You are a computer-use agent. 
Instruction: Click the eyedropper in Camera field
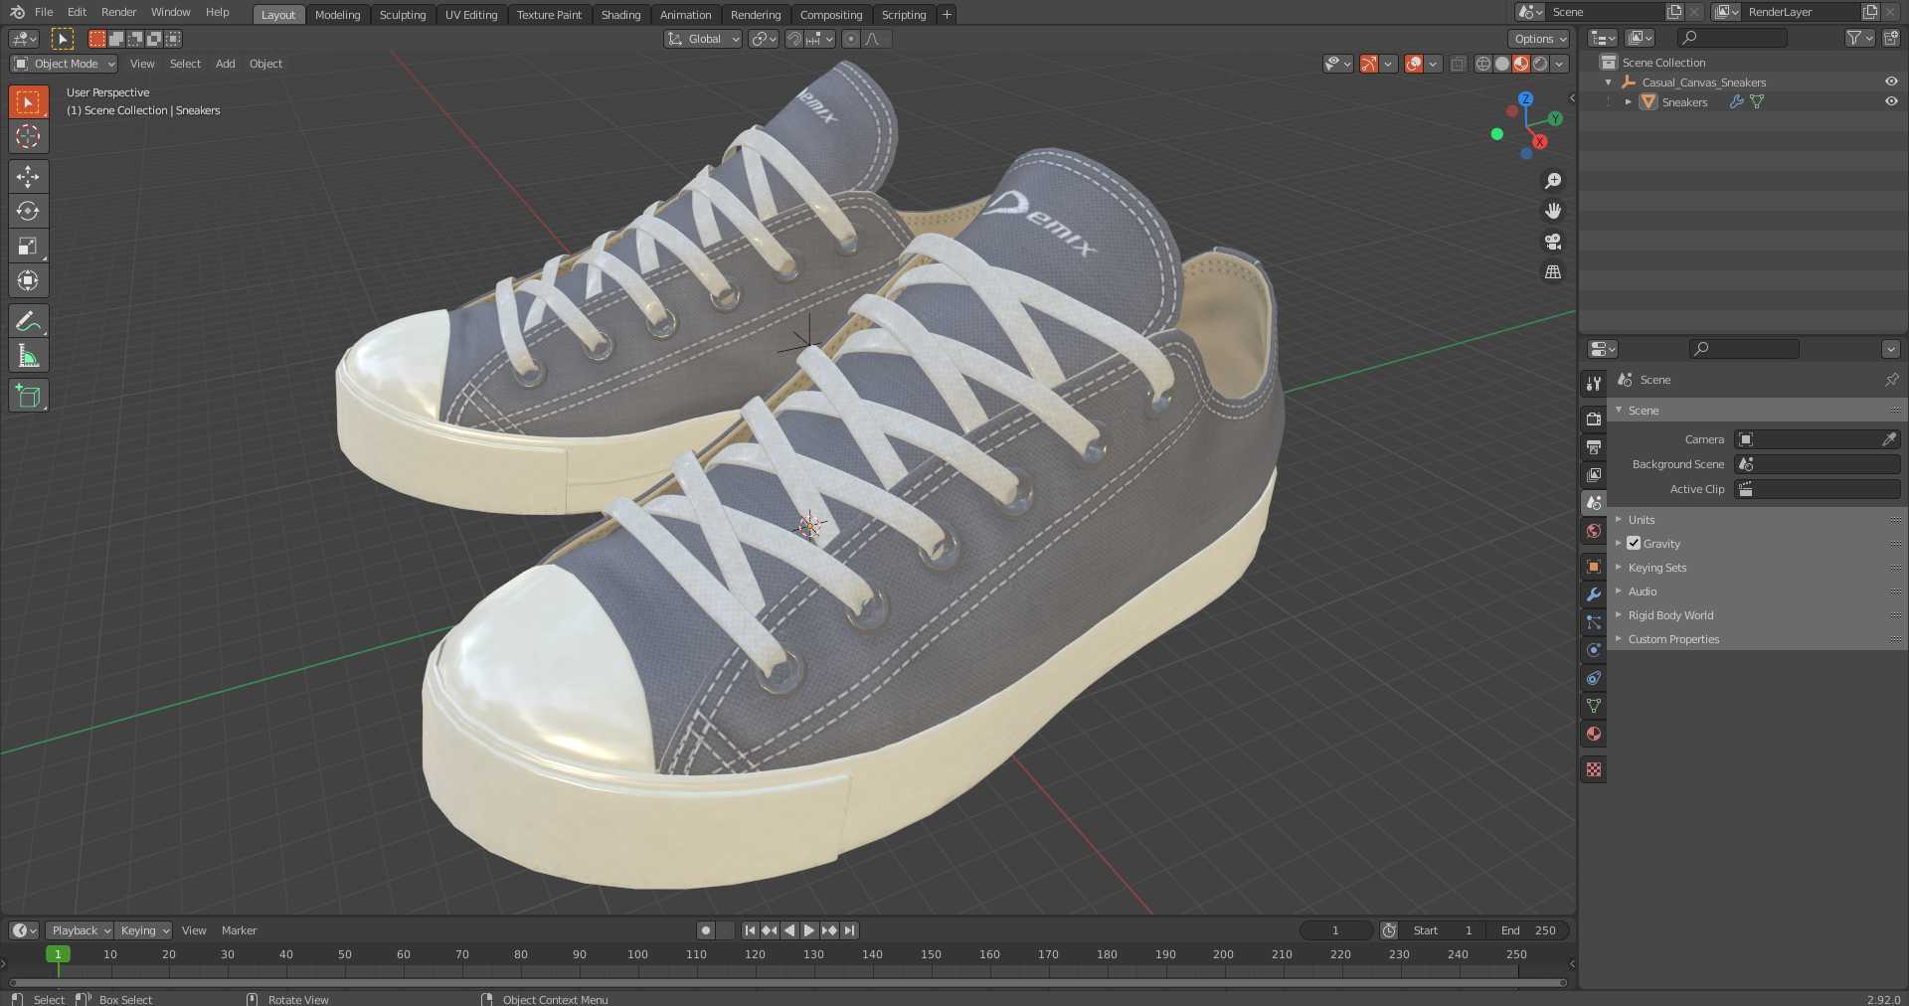(x=1889, y=439)
